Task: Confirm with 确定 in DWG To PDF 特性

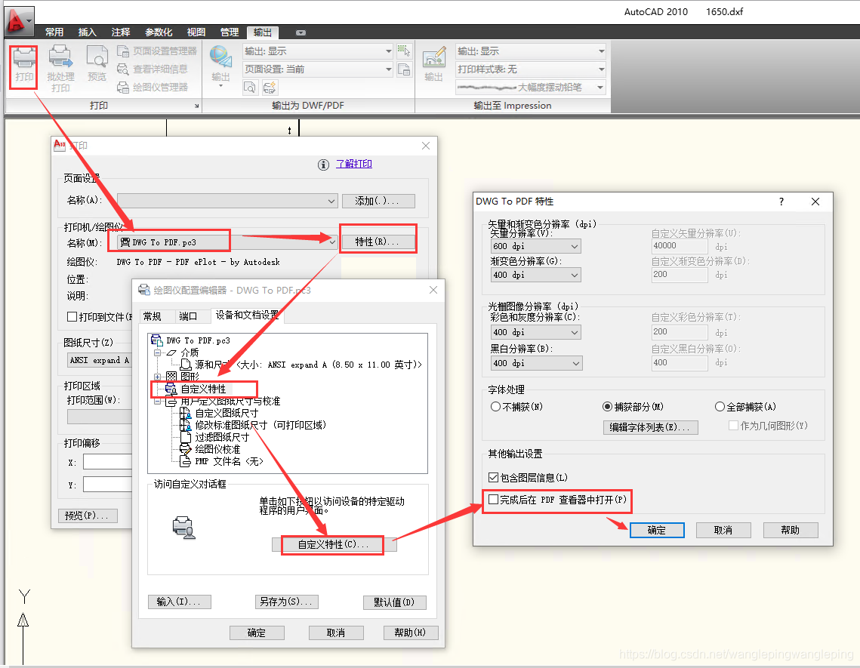Action: pos(657,530)
